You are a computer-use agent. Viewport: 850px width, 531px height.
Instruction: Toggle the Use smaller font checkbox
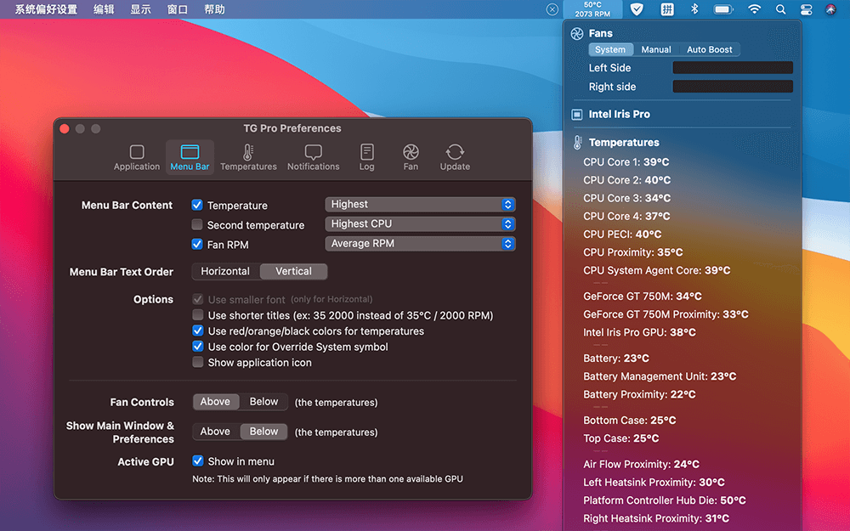click(198, 299)
